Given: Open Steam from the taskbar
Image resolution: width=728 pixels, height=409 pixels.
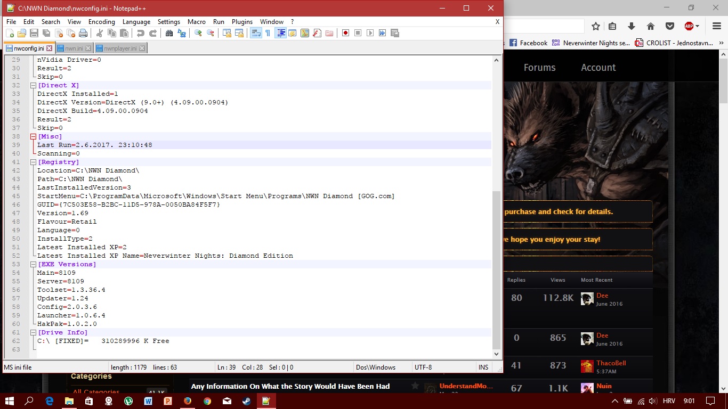Looking at the screenshot, I should pos(247,400).
